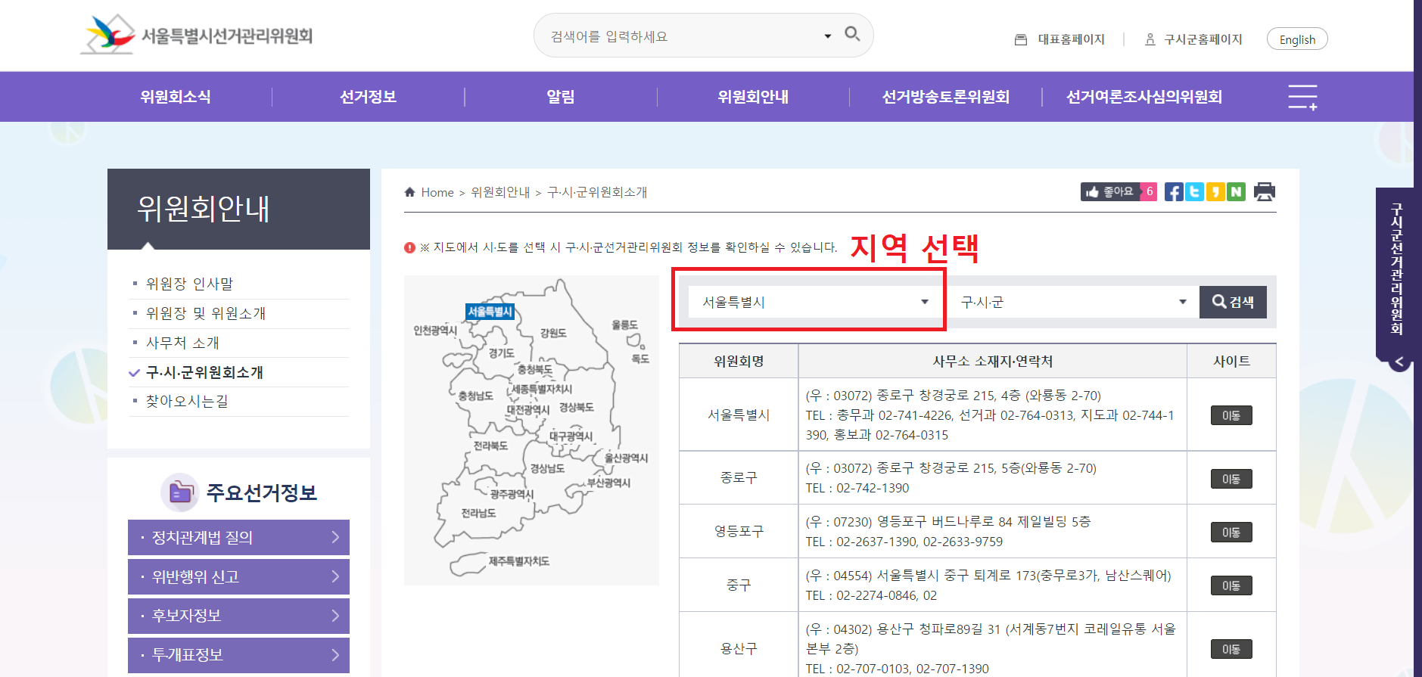The image size is (1422, 677).
Task: Go to 대표홈페이지 link
Action: (x=1060, y=39)
